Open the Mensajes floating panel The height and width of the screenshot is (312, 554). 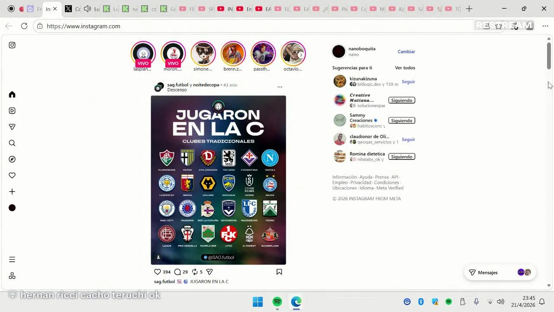(x=500, y=273)
